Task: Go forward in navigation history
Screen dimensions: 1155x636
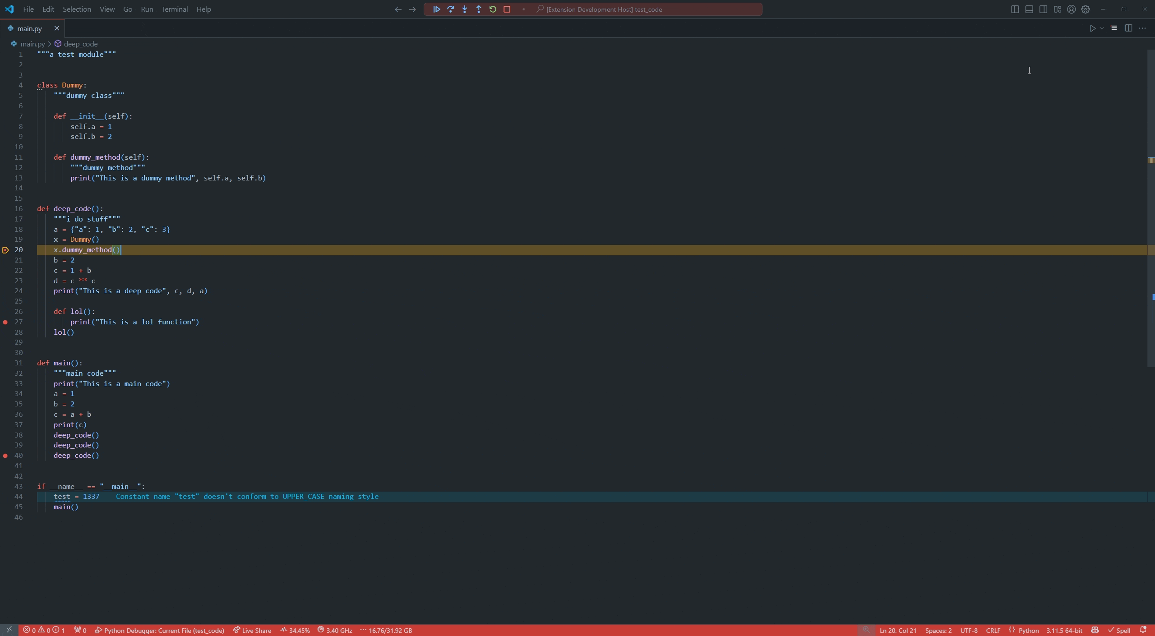Action: [x=412, y=9]
